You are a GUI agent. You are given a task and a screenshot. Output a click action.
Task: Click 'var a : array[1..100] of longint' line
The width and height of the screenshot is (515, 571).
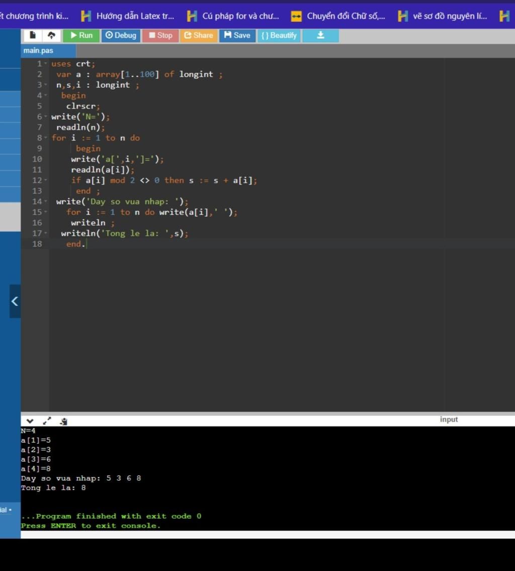139,74
